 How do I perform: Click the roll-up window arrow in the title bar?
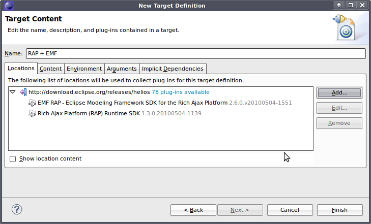pos(339,5)
